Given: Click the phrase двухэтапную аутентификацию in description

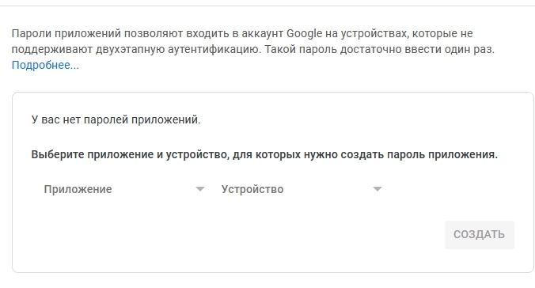Looking at the screenshot, I should [178, 49].
